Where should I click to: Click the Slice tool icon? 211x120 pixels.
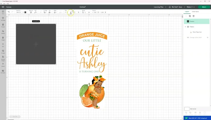(186, 112)
